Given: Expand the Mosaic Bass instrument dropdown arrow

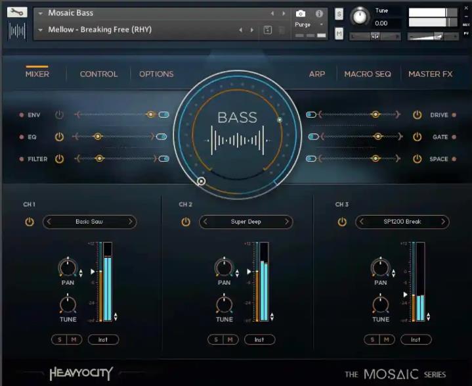Looking at the screenshot, I should [x=40, y=13].
